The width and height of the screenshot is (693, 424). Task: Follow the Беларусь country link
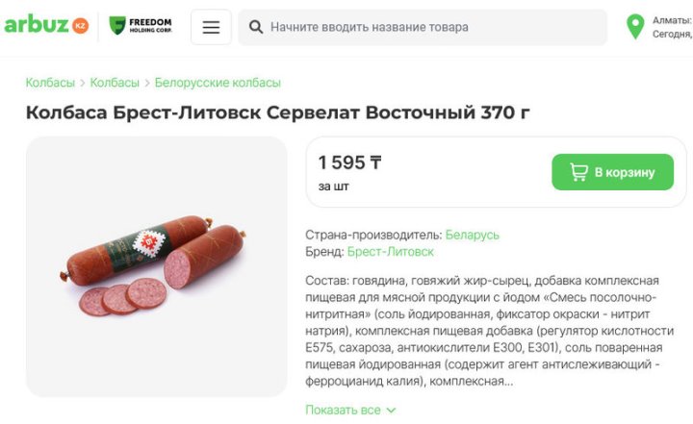[x=472, y=235]
